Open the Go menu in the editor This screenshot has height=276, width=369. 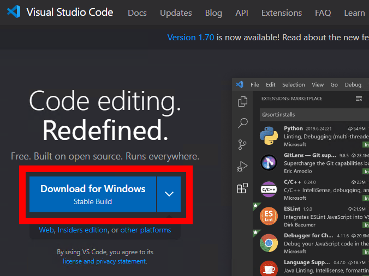pyautogui.click(x=334, y=84)
